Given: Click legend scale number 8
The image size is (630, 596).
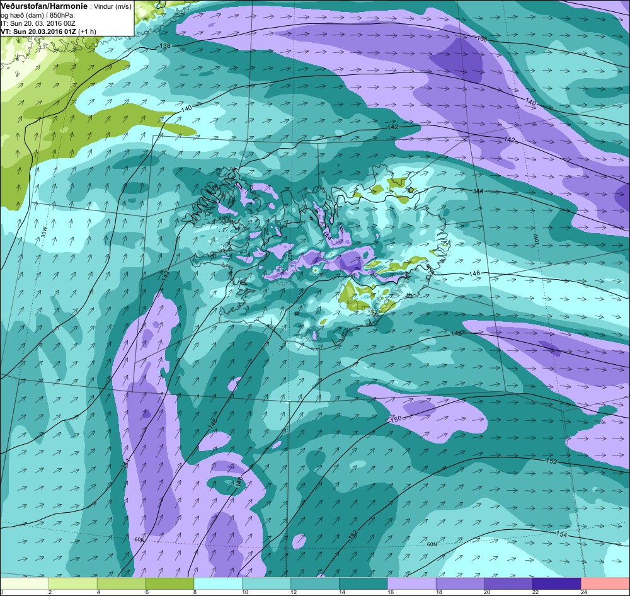Looking at the screenshot, I should pos(195,592).
